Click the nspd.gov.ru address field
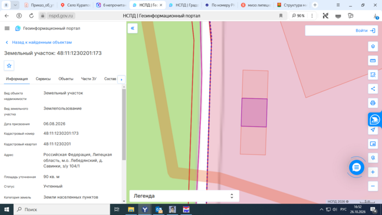 61,16
